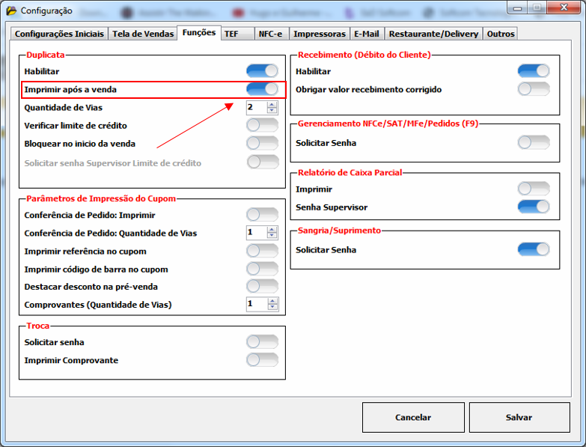Open the Configurações Iniciais tab

pyautogui.click(x=60, y=34)
